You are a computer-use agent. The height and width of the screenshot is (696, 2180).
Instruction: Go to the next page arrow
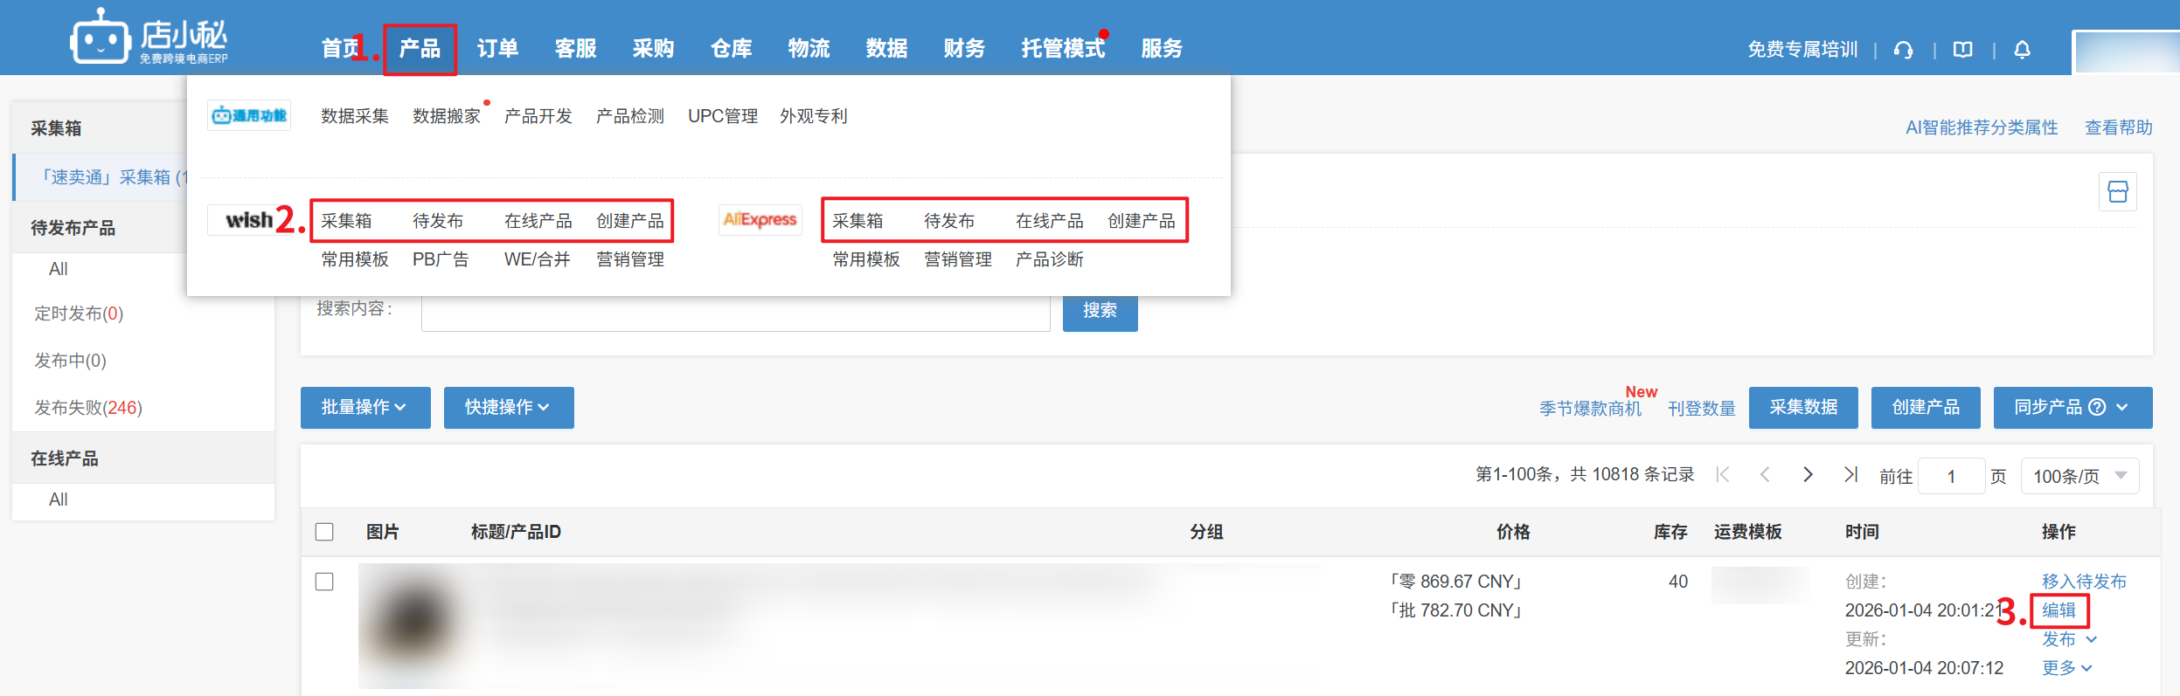click(1808, 474)
